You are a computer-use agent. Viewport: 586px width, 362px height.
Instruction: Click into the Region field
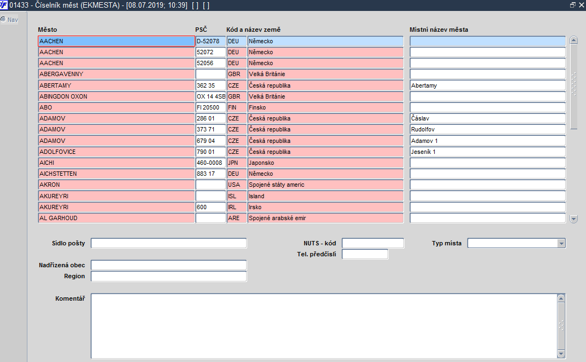point(168,277)
